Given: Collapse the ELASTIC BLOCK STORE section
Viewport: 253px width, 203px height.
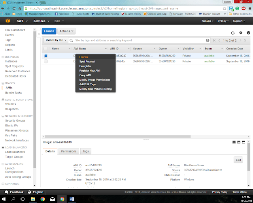Looking at the screenshot, I should (3, 100).
